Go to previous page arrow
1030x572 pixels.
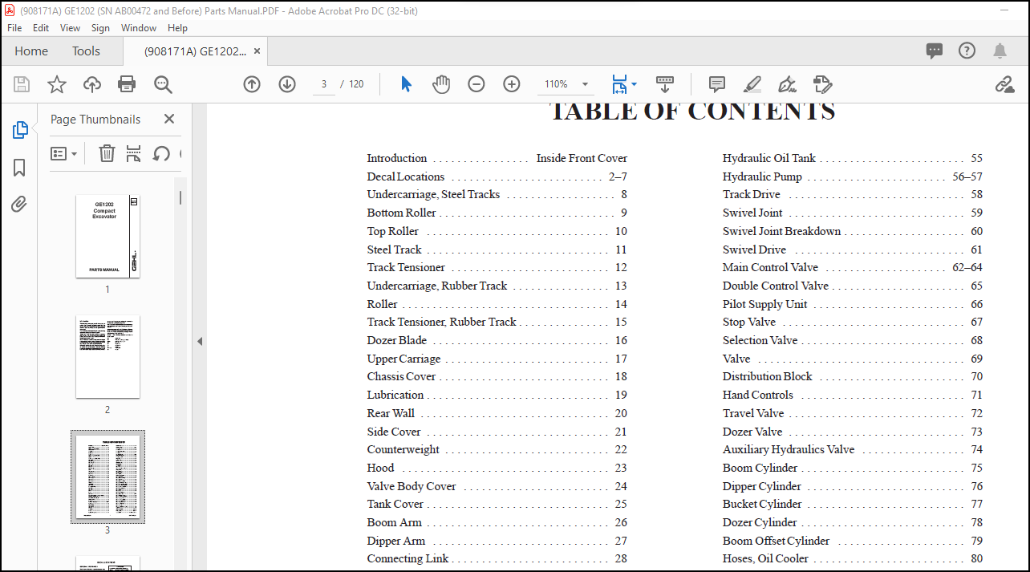pos(252,84)
